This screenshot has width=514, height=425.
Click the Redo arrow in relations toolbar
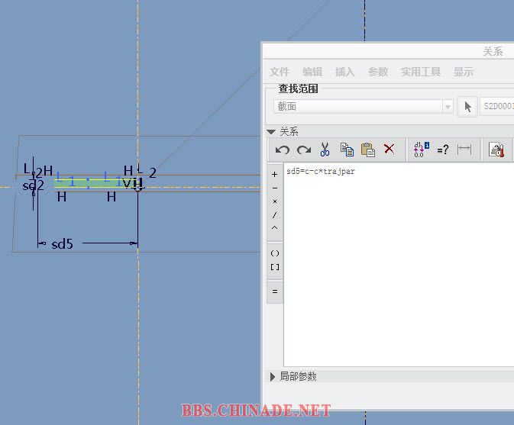[304, 150]
